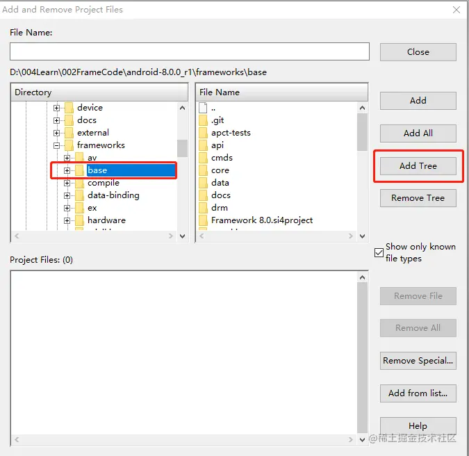Collapse the frameworks directory node
Screen dimensions: 469x456
click(x=56, y=145)
